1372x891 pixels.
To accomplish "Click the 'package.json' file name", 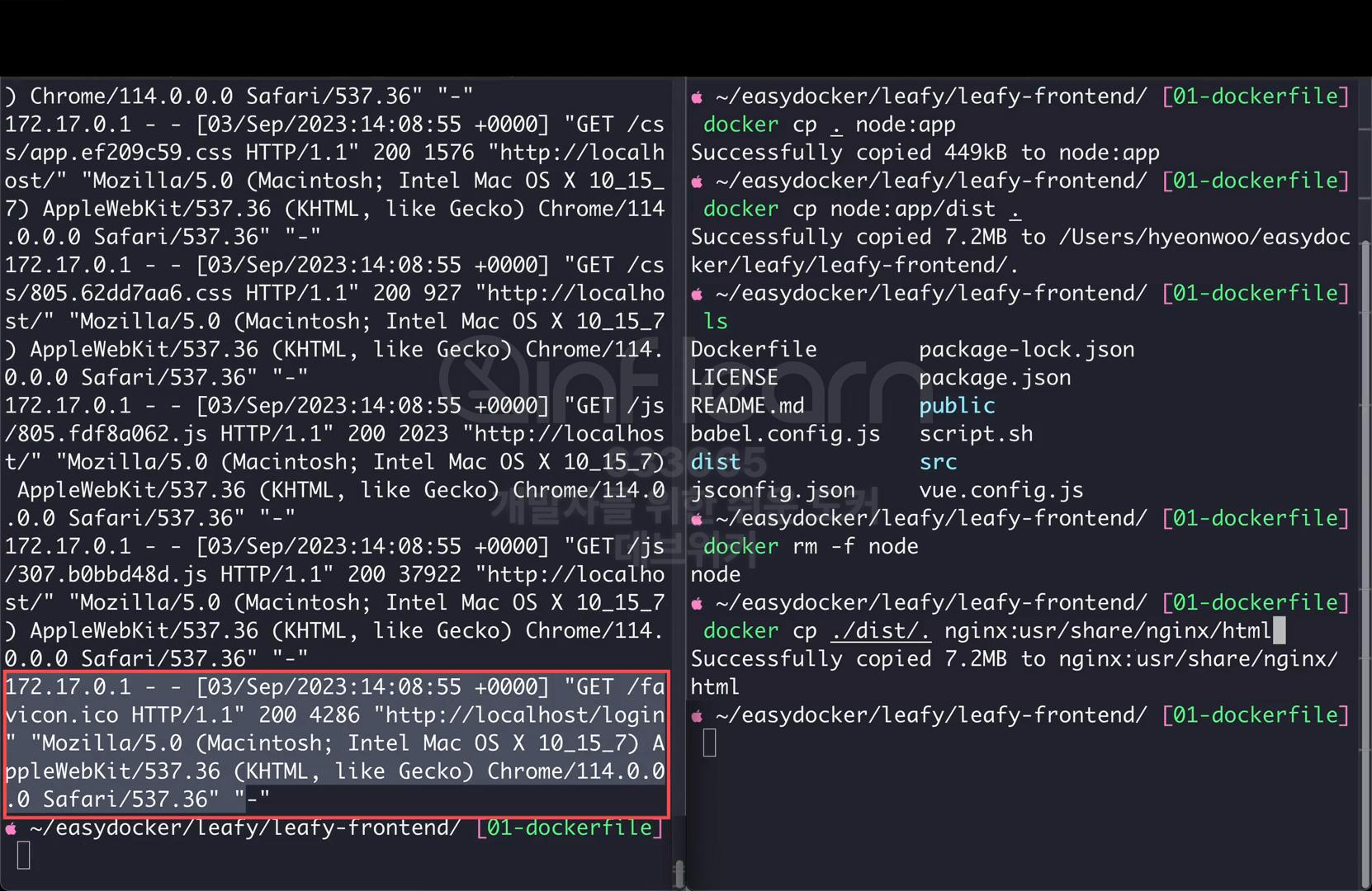I will 995,378.
